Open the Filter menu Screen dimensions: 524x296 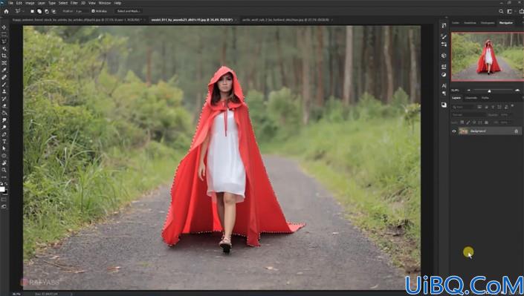pos(74,3)
